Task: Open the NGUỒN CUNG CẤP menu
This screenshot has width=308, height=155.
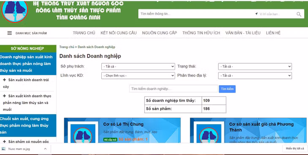Action: [159, 33]
